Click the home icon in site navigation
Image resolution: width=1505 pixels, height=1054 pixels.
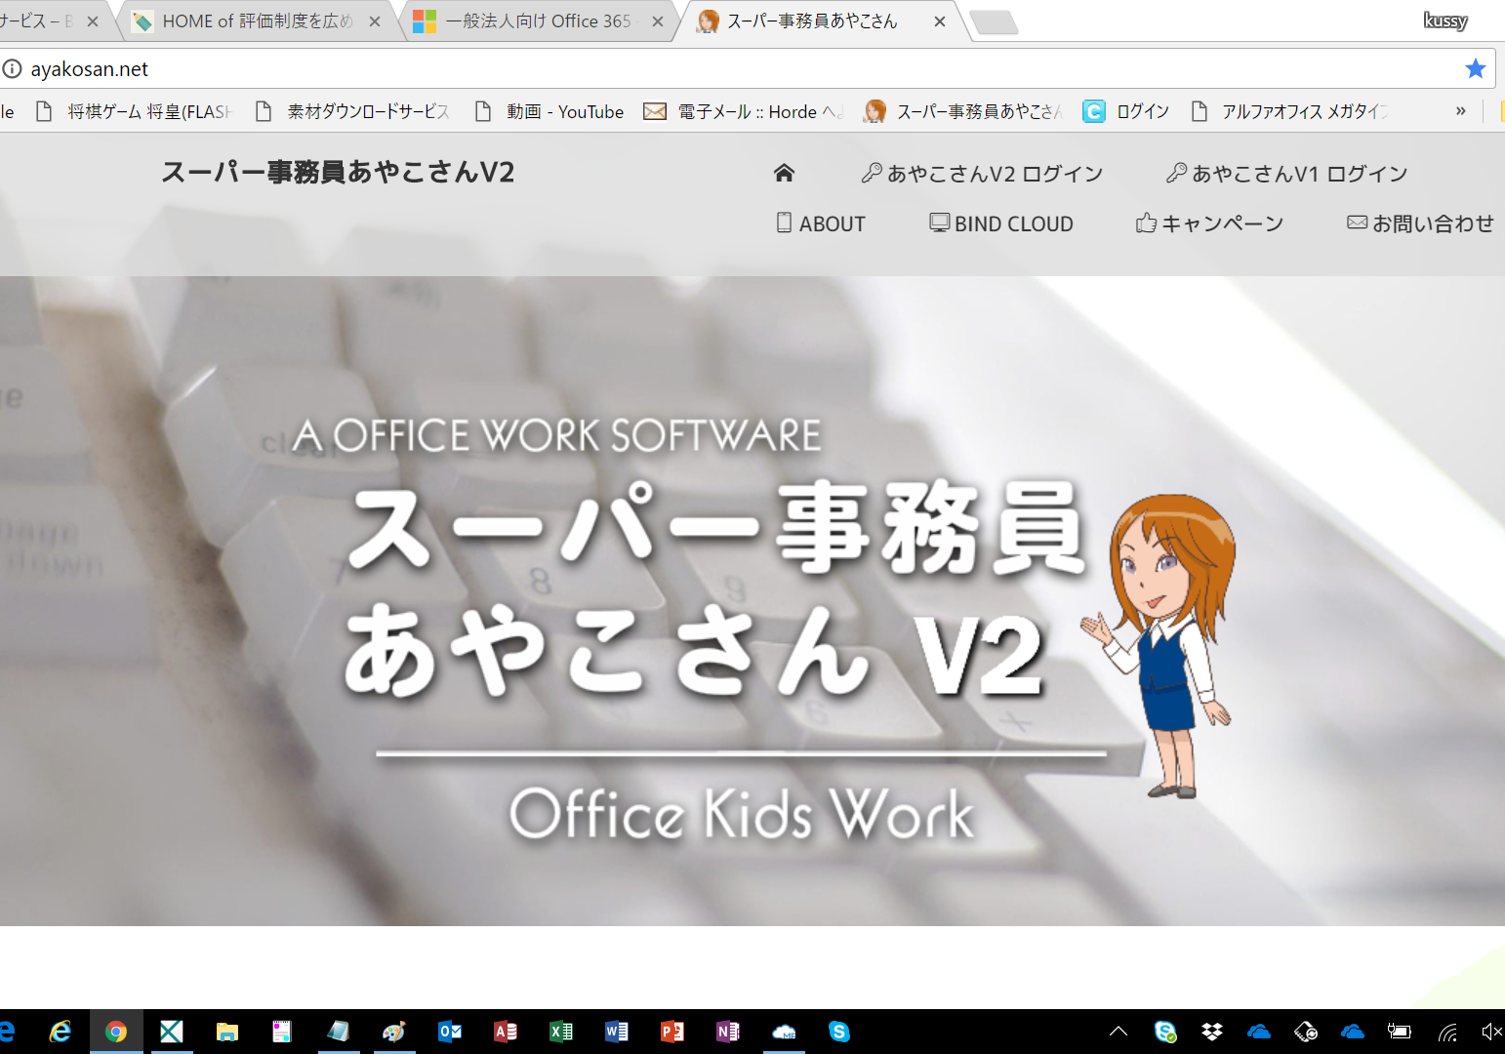tap(784, 173)
